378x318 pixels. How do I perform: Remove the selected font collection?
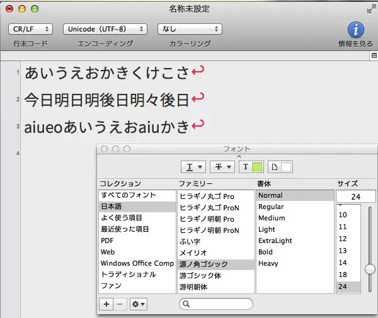click(120, 304)
